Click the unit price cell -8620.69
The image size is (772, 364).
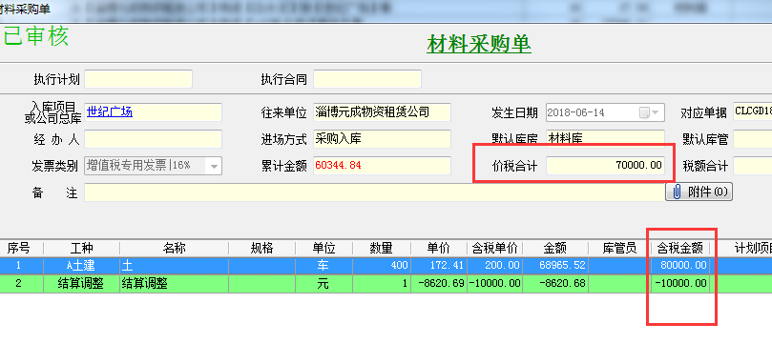pos(438,283)
